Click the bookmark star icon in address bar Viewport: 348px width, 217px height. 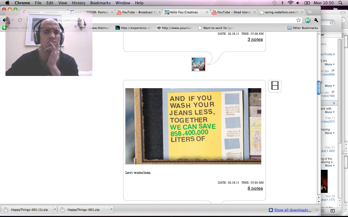coord(299,20)
